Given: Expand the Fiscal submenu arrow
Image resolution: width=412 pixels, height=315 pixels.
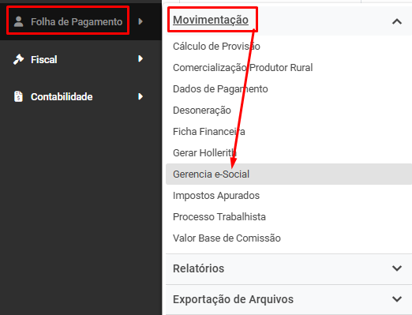Looking at the screenshot, I should [140, 58].
